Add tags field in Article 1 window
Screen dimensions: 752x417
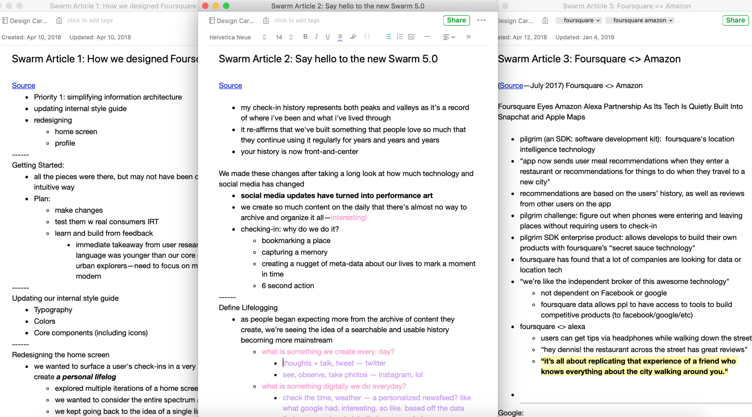coord(90,20)
